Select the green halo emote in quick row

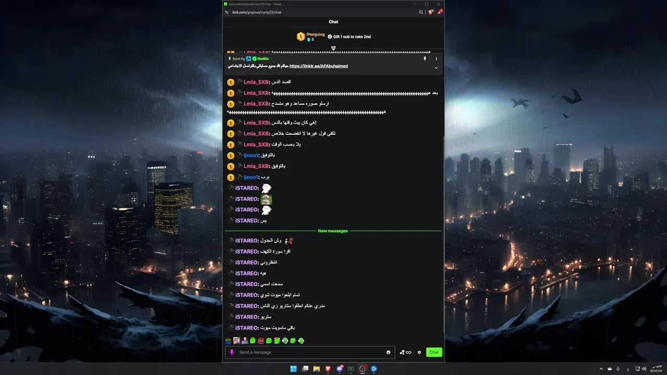pos(277,341)
